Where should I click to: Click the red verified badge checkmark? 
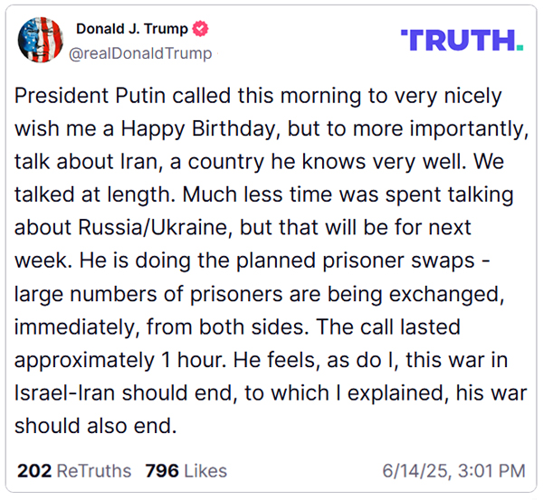tap(200, 29)
